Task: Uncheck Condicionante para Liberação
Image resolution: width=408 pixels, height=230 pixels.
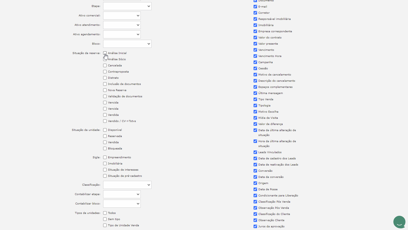Action: click(x=255, y=196)
